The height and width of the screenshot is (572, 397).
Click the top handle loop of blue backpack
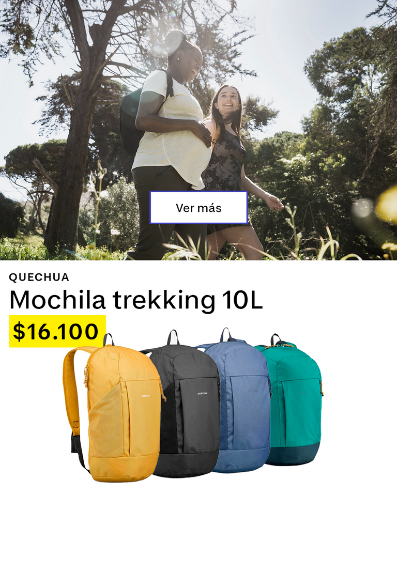click(x=226, y=334)
